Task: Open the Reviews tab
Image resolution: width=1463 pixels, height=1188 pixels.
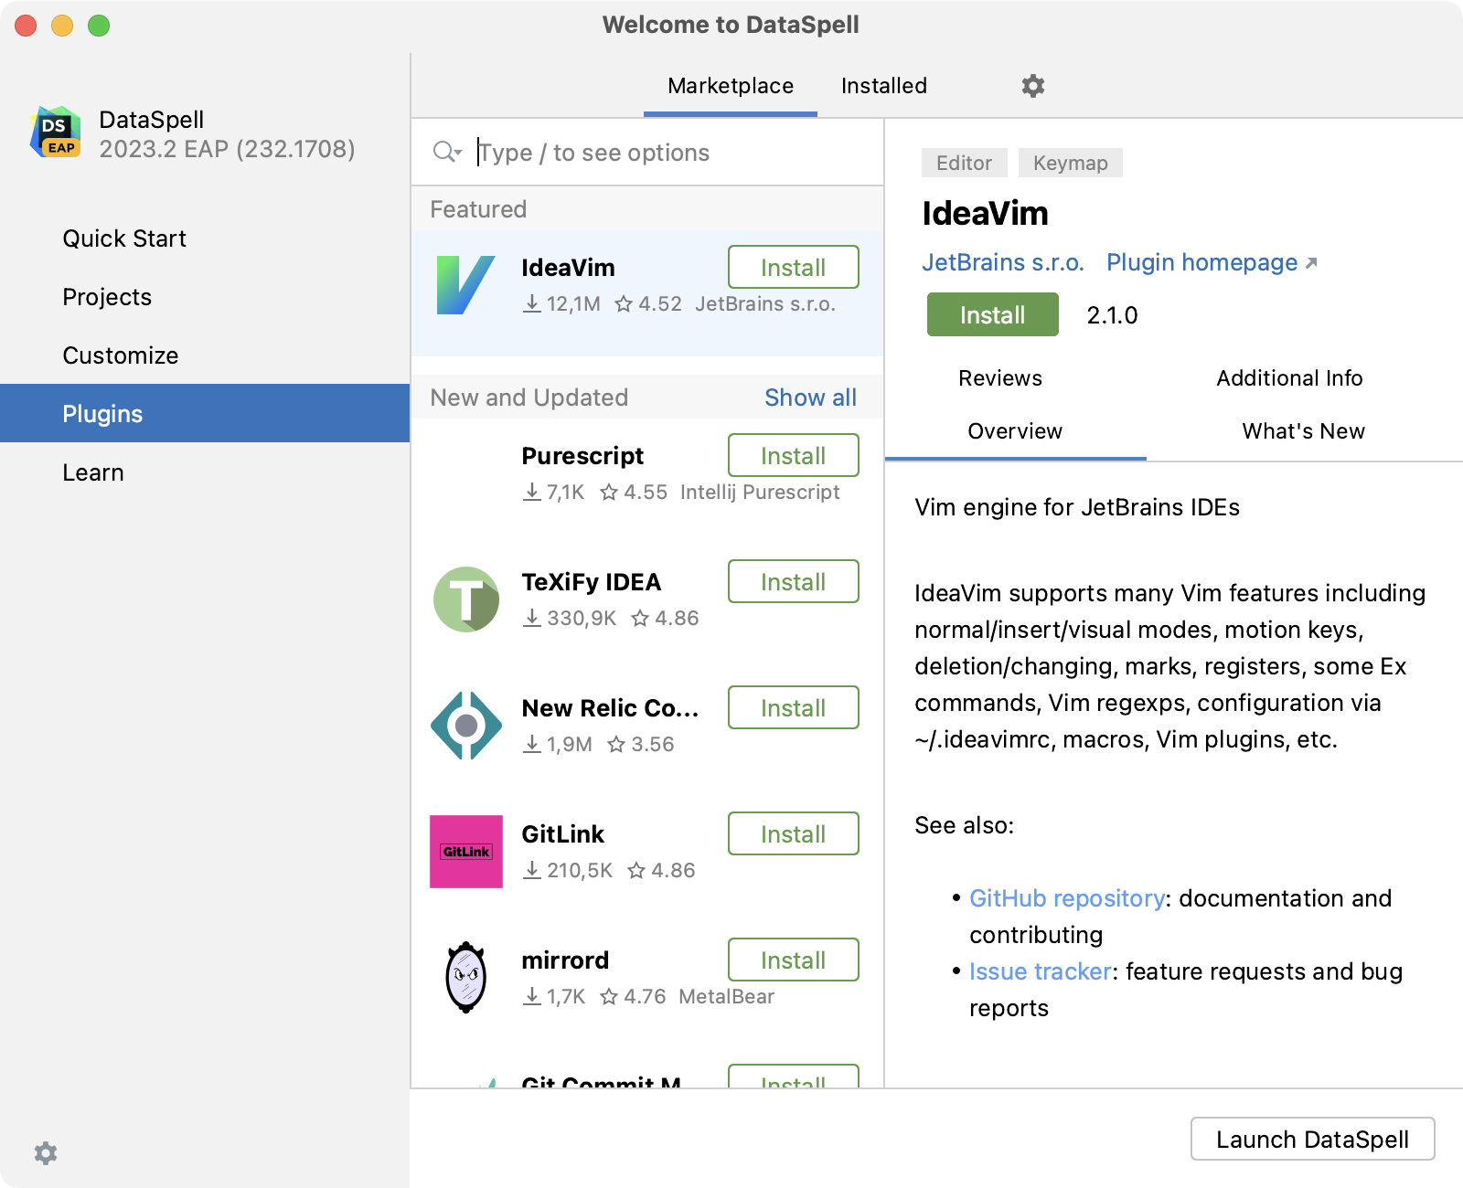Action: point(1000,378)
